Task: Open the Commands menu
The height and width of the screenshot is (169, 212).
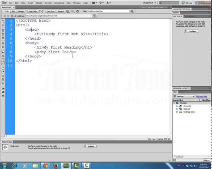Action: click(59, 3)
